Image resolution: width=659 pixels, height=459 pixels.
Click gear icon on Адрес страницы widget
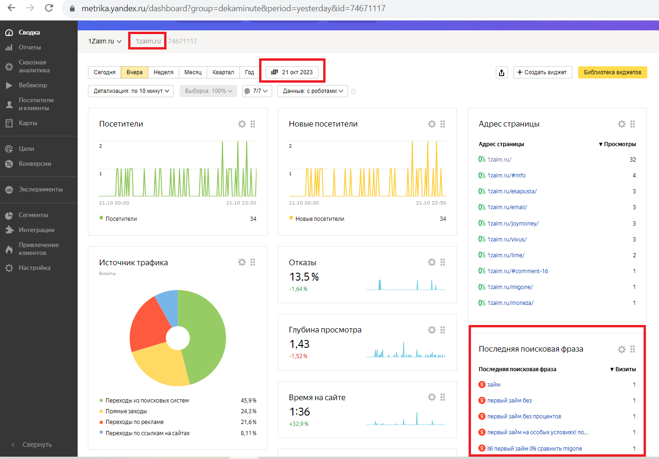pyautogui.click(x=621, y=124)
